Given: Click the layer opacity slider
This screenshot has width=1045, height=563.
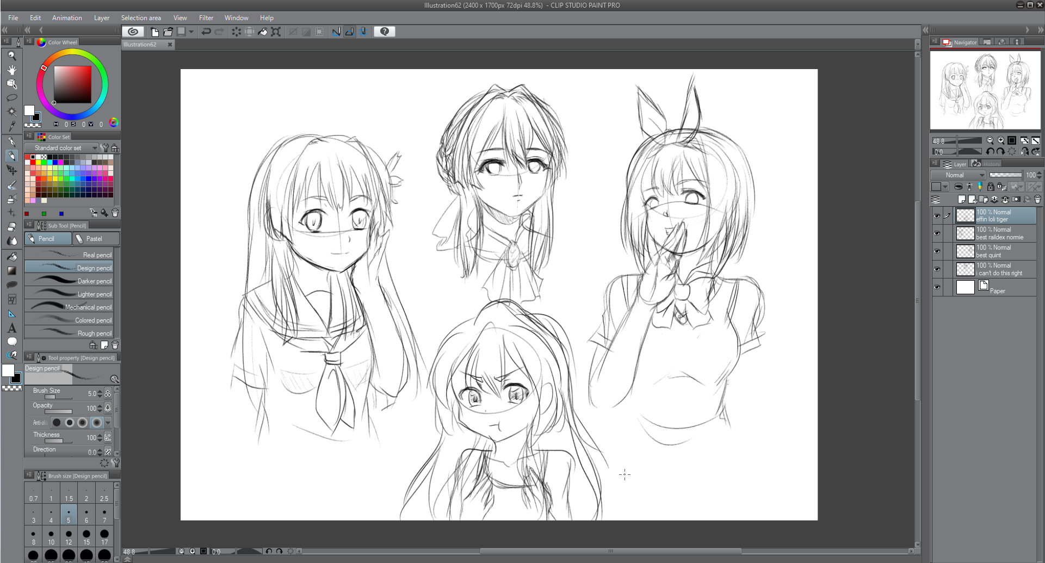Looking at the screenshot, I should (1005, 175).
